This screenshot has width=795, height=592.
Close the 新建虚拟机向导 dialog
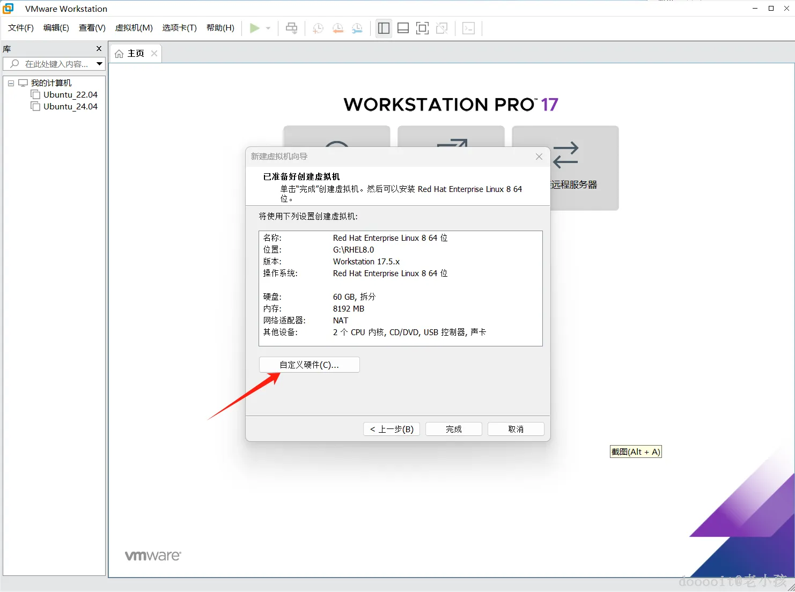(539, 157)
